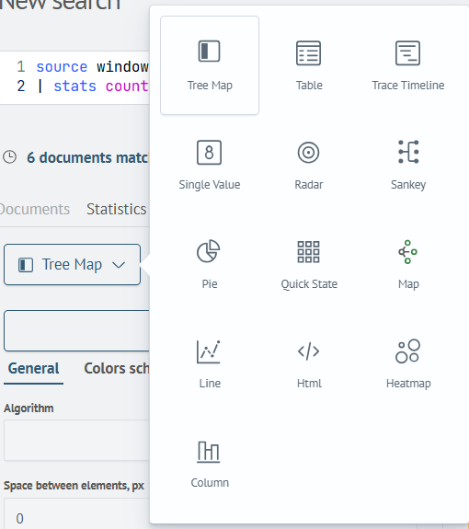The height and width of the screenshot is (529, 469).
Task: Pick the Heatmap visualization
Action: (x=408, y=363)
